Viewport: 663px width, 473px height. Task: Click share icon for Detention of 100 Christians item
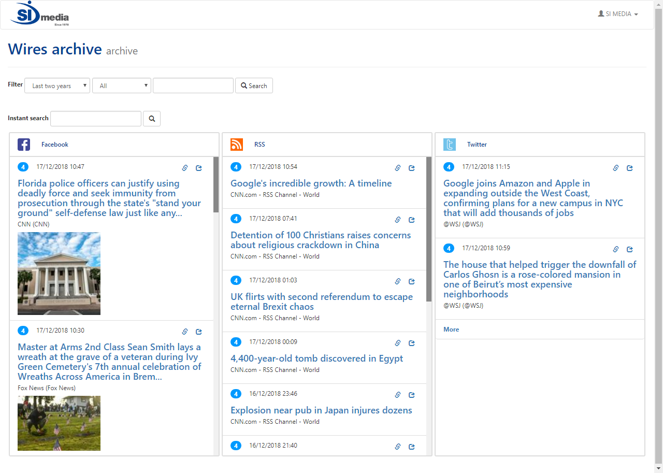(x=412, y=220)
